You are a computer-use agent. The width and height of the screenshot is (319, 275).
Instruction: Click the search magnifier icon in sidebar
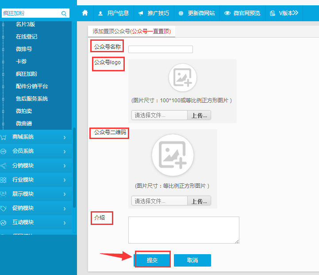coord(64,13)
